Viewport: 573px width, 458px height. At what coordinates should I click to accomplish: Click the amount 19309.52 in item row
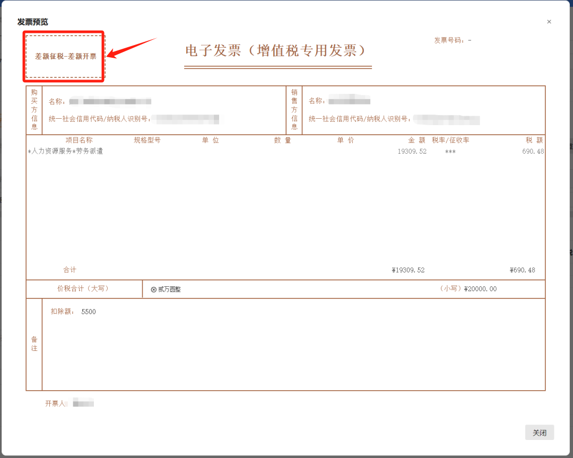[x=412, y=151]
